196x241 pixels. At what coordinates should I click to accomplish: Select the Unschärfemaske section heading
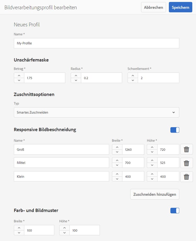point(31,60)
